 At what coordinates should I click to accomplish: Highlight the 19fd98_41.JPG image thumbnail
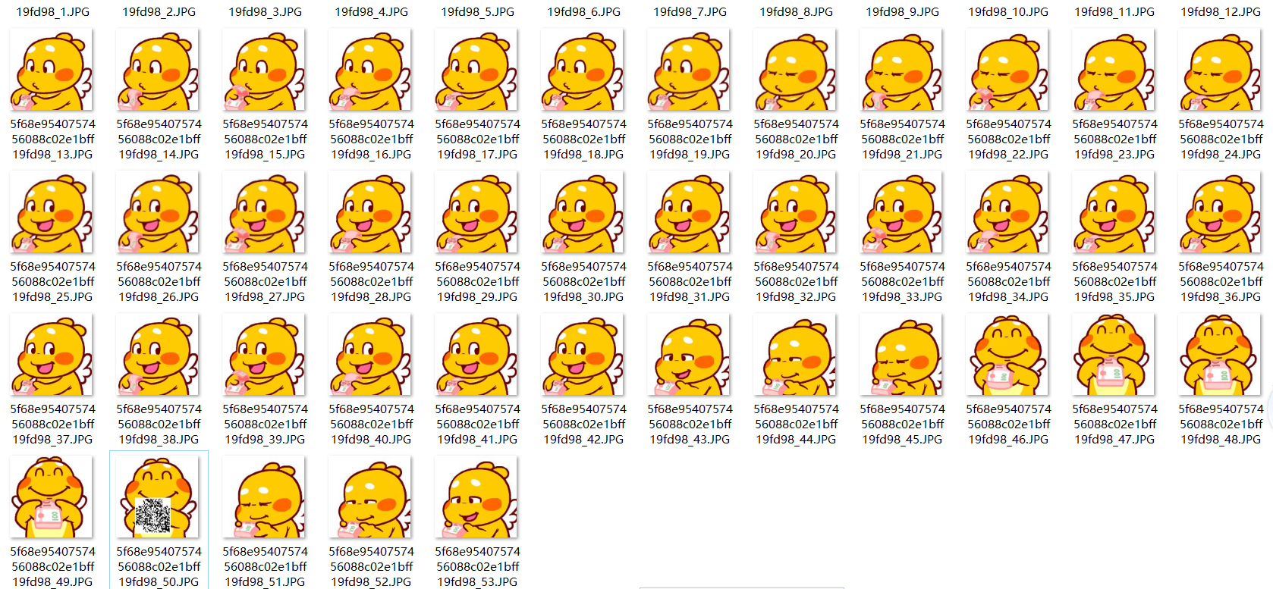(x=476, y=355)
